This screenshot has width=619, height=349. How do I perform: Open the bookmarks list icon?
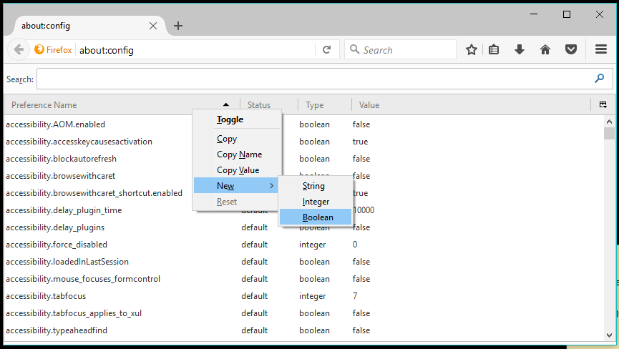(x=494, y=50)
